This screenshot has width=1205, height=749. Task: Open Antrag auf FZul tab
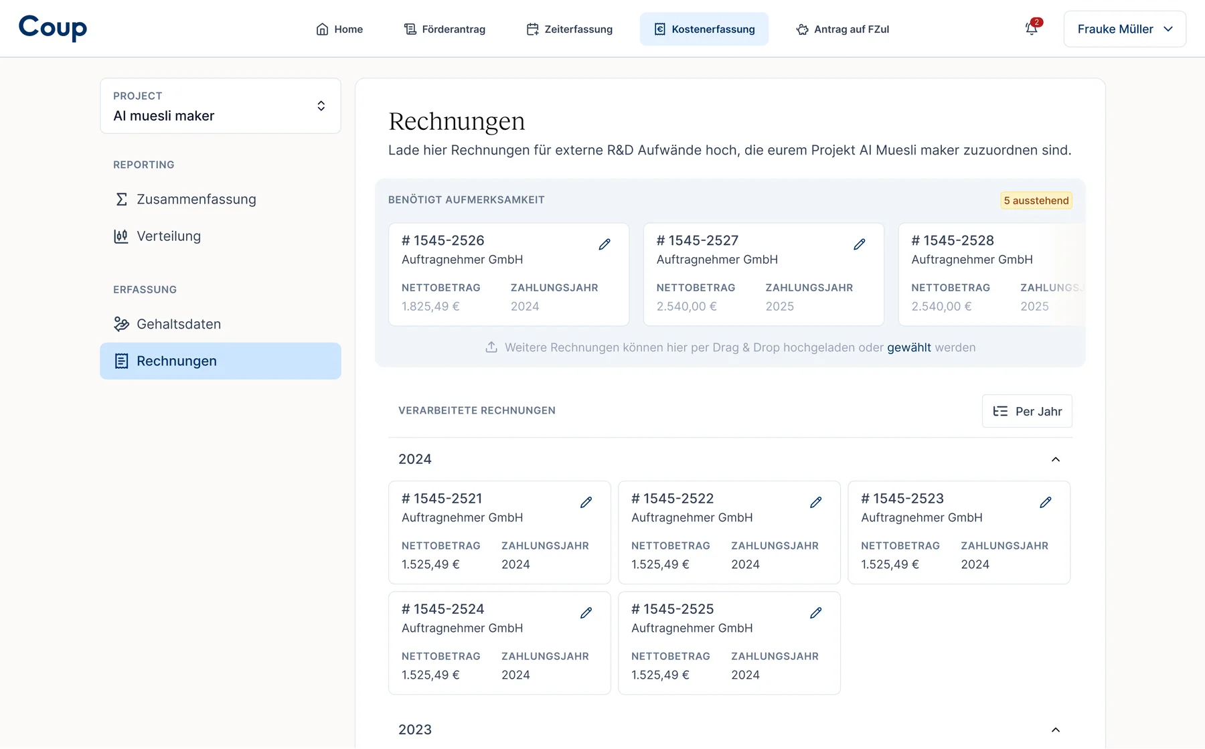pyautogui.click(x=842, y=29)
